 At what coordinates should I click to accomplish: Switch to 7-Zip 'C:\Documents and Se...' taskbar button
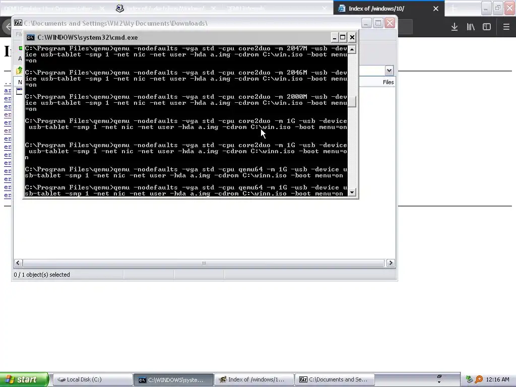coord(335,379)
